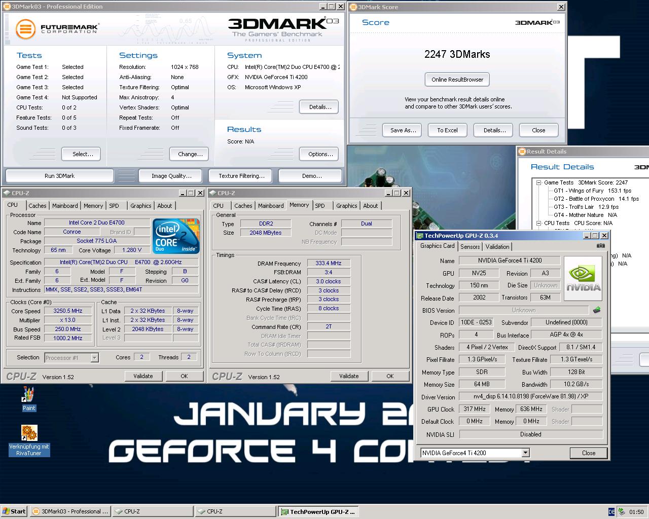Collapse the Game Tests tree node

(x=538, y=182)
